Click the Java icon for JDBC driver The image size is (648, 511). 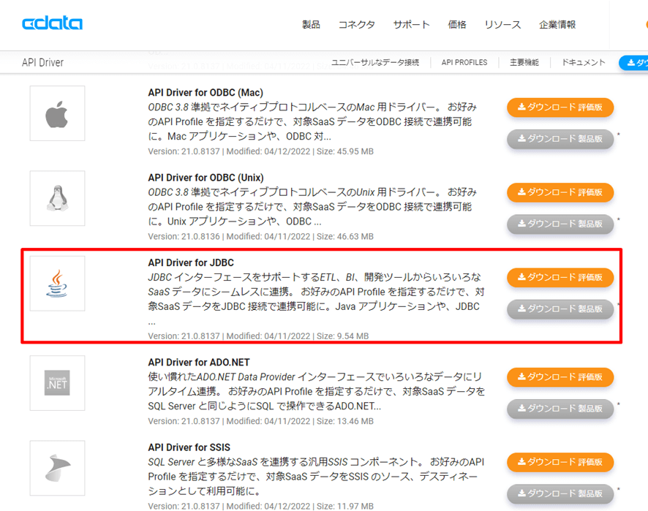pyautogui.click(x=58, y=284)
